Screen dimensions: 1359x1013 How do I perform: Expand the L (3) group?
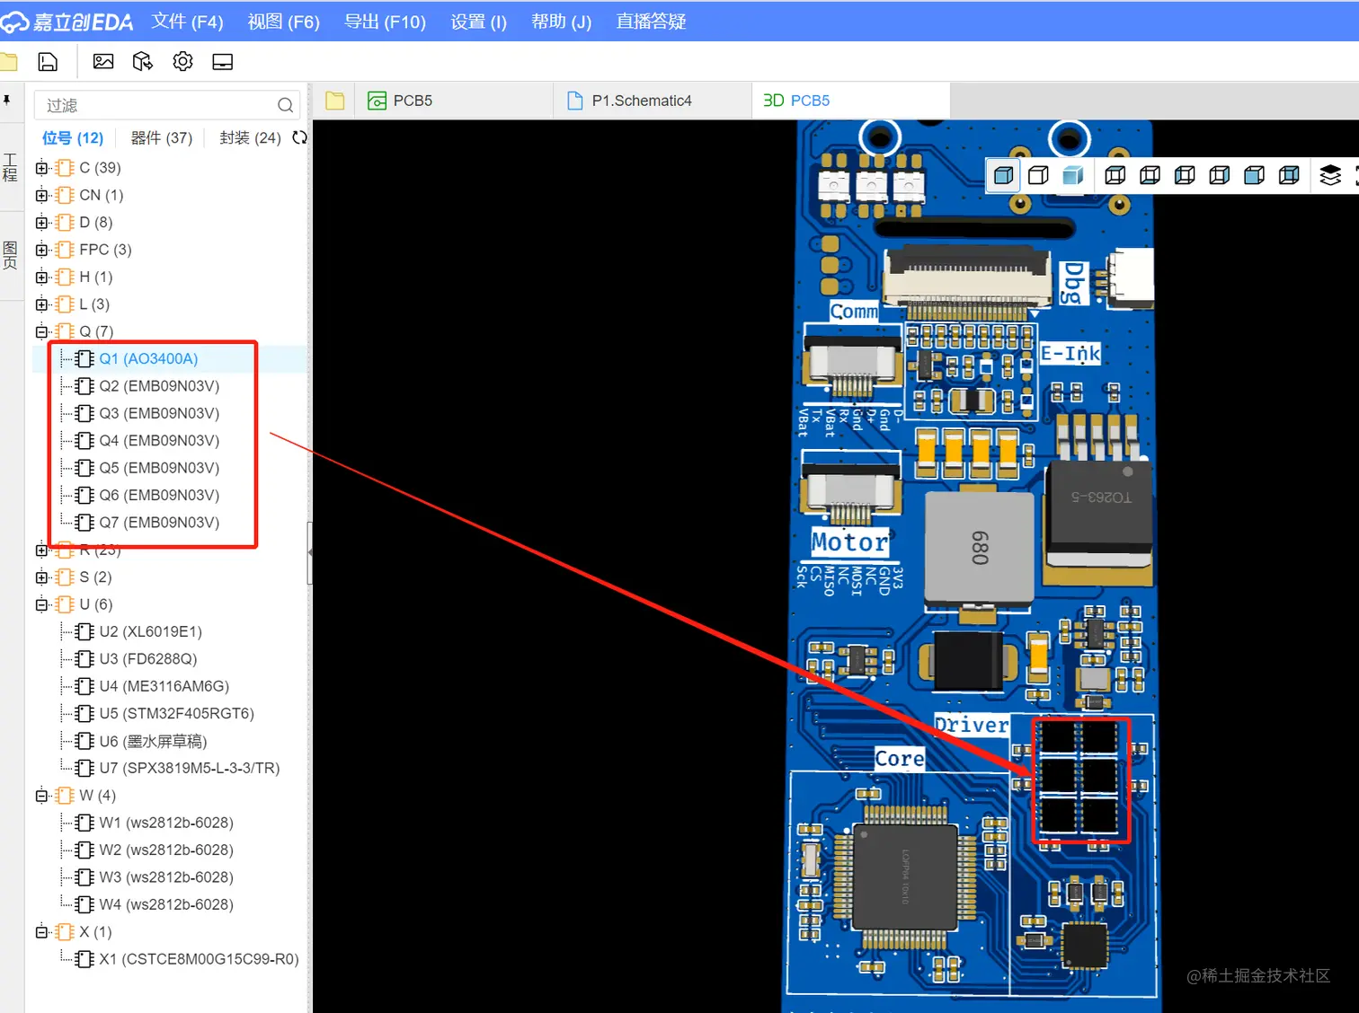(42, 304)
